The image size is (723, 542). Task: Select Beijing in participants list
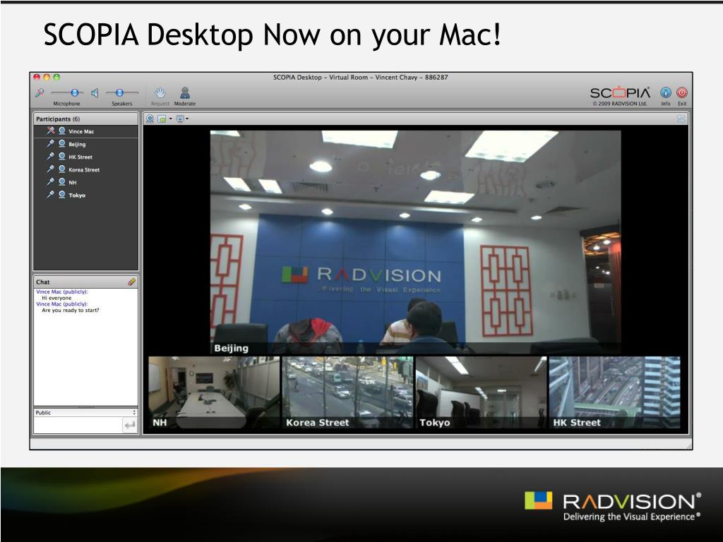coord(85,144)
